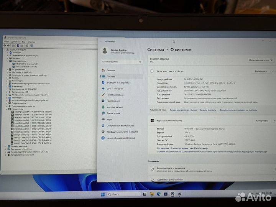Select Intel(R) UHD Graphics 630 adapter
The image size is (276, 207).
tap(26, 64)
